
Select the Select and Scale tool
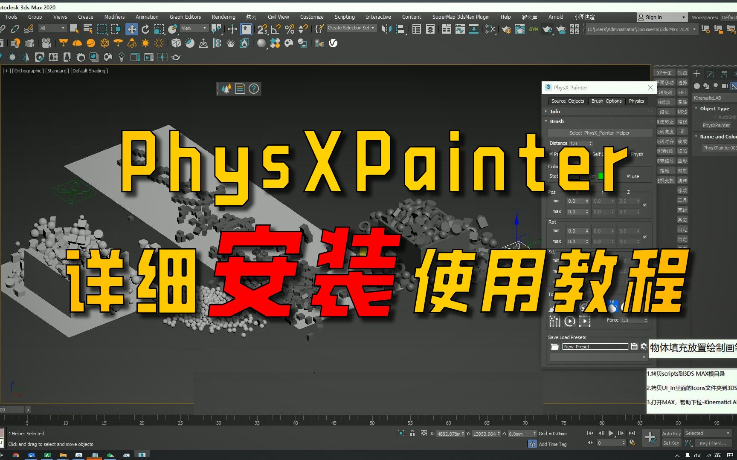click(x=159, y=29)
